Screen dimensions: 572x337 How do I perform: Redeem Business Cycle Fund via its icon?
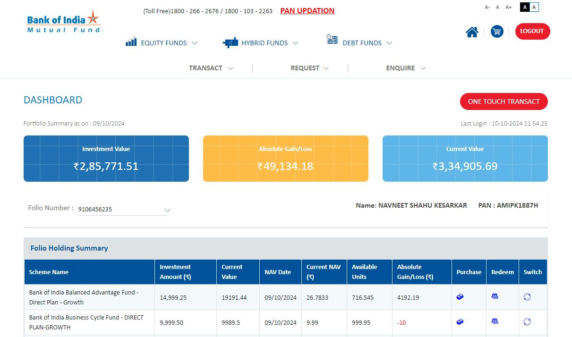(495, 321)
